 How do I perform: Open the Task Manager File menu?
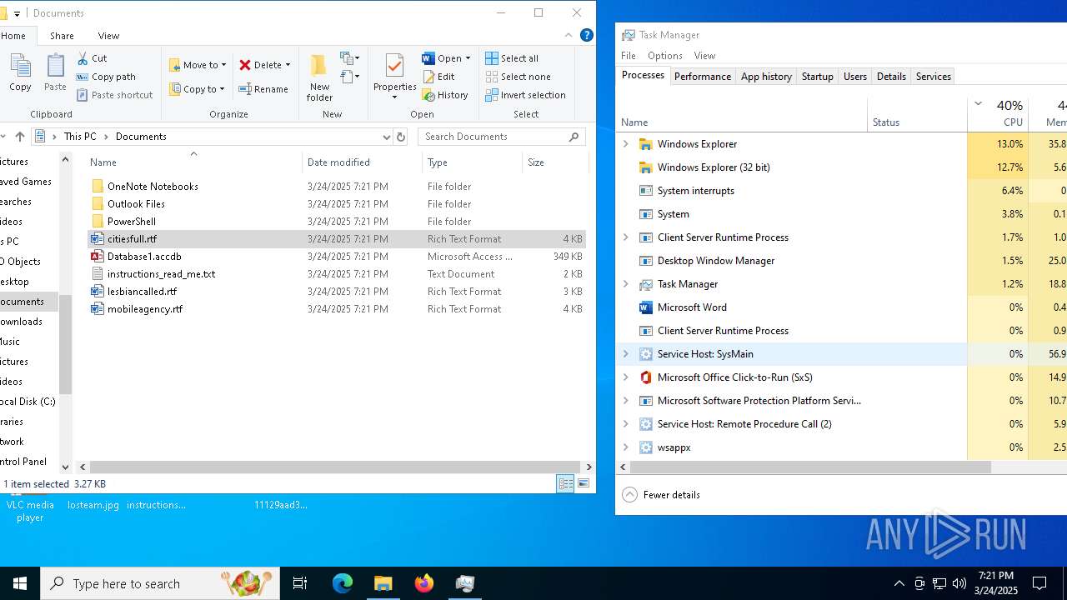629,56
